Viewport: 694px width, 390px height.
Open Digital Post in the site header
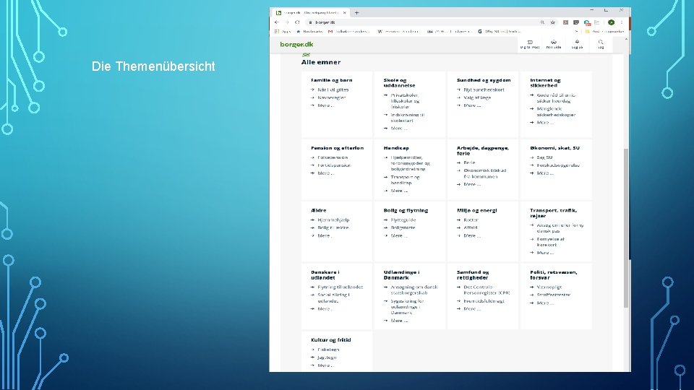[530, 44]
